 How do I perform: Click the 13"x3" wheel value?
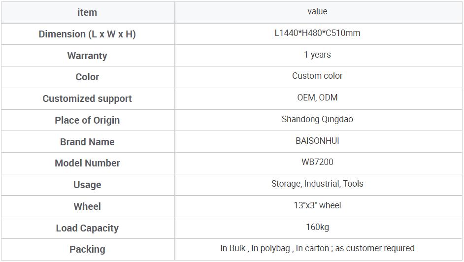click(317, 205)
